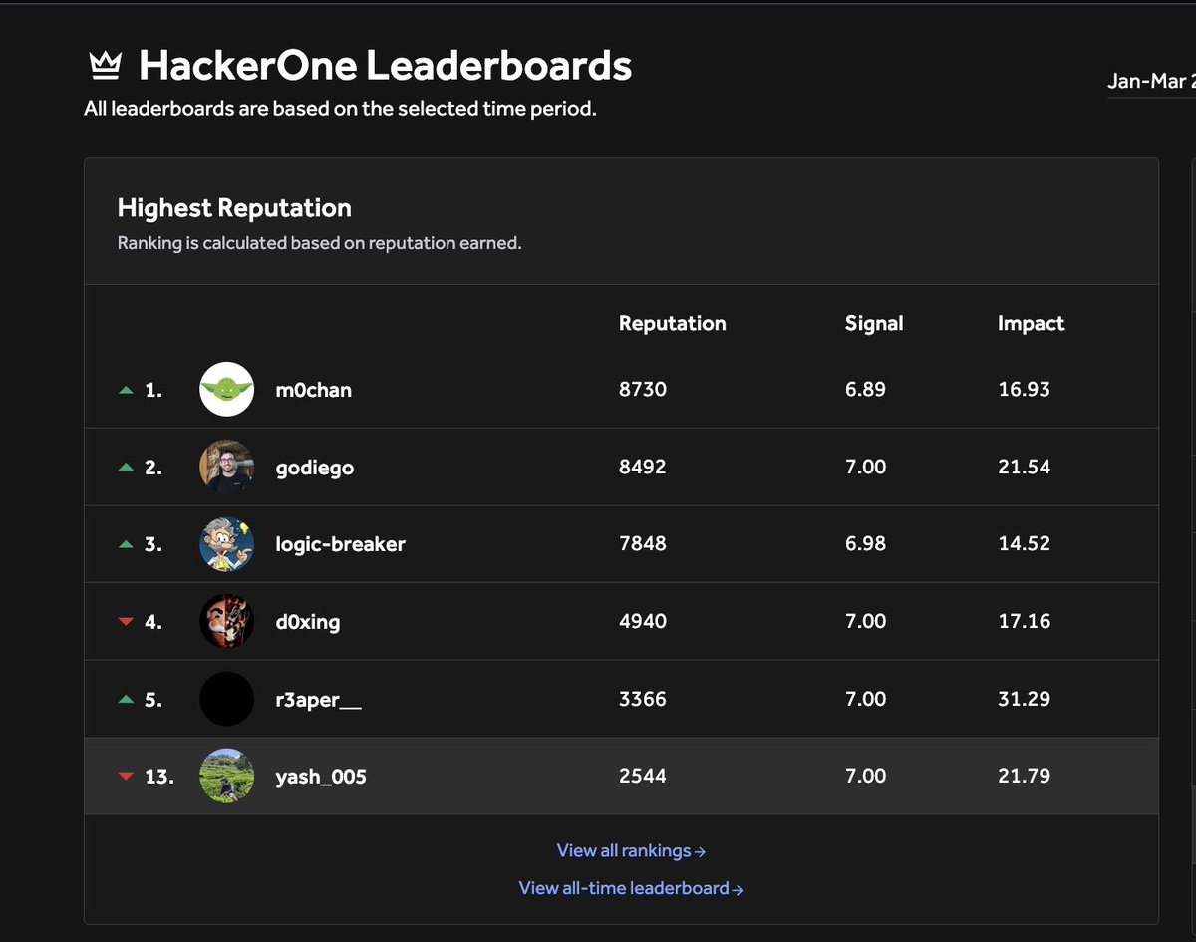
Task: Select reputation value 4940
Action: tap(643, 621)
